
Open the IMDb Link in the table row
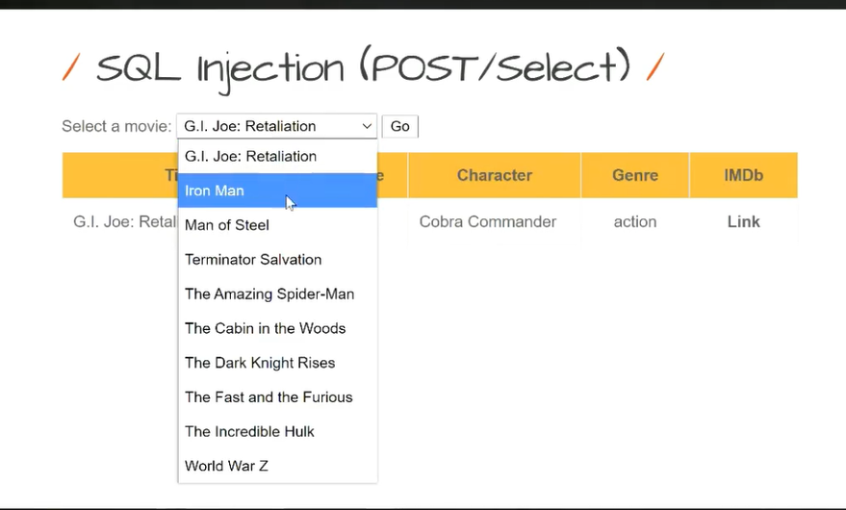pyautogui.click(x=743, y=222)
